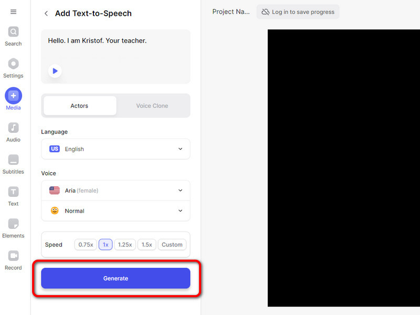This screenshot has height=315, width=420.
Task: Click Log in to save progress
Action: 298,12
